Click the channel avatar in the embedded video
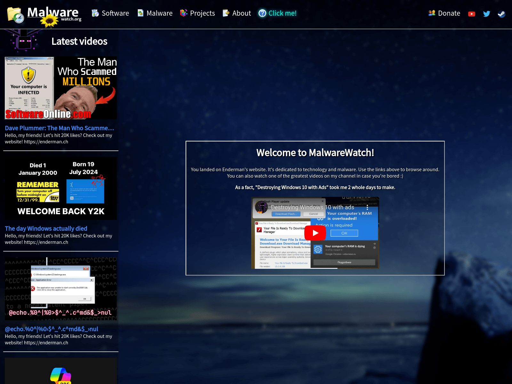The height and width of the screenshot is (384, 512). point(261,207)
